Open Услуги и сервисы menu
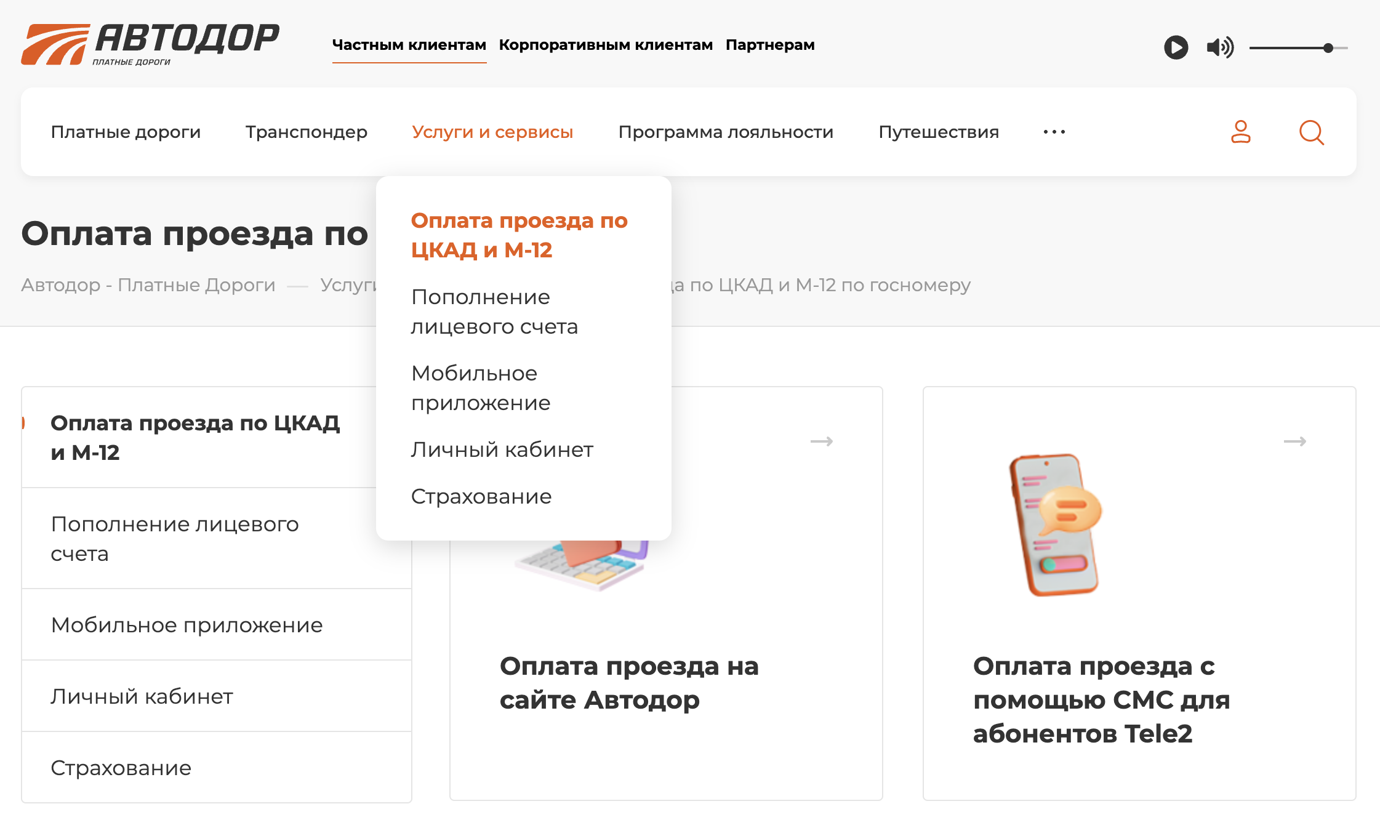The width and height of the screenshot is (1380, 825). [492, 132]
